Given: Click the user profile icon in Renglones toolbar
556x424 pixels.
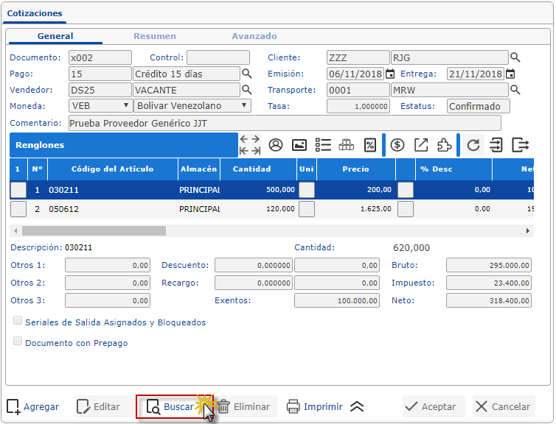Looking at the screenshot, I should [x=276, y=145].
